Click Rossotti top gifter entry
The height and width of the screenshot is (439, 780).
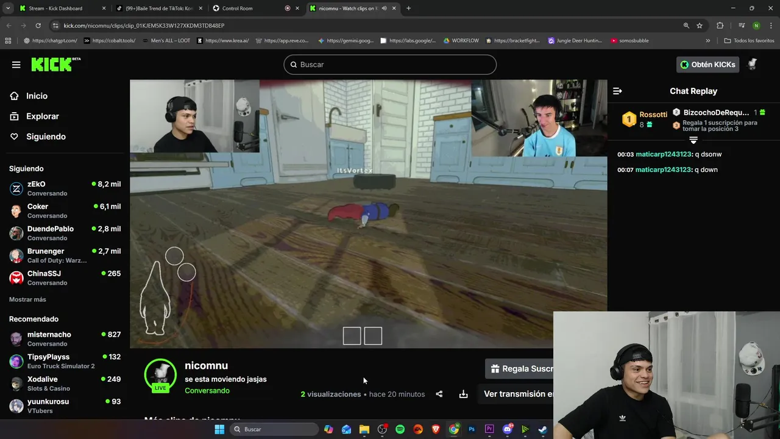(644, 119)
